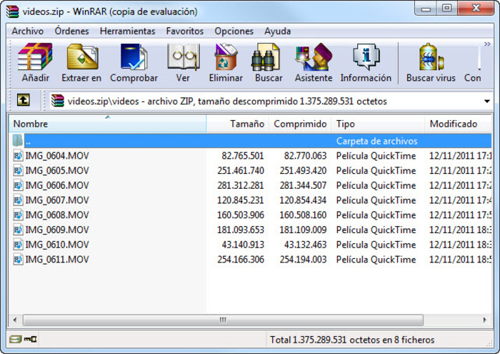Viewport: 500px width, 354px height.
Task: Click the key password icon in status bar
Action: (31, 340)
